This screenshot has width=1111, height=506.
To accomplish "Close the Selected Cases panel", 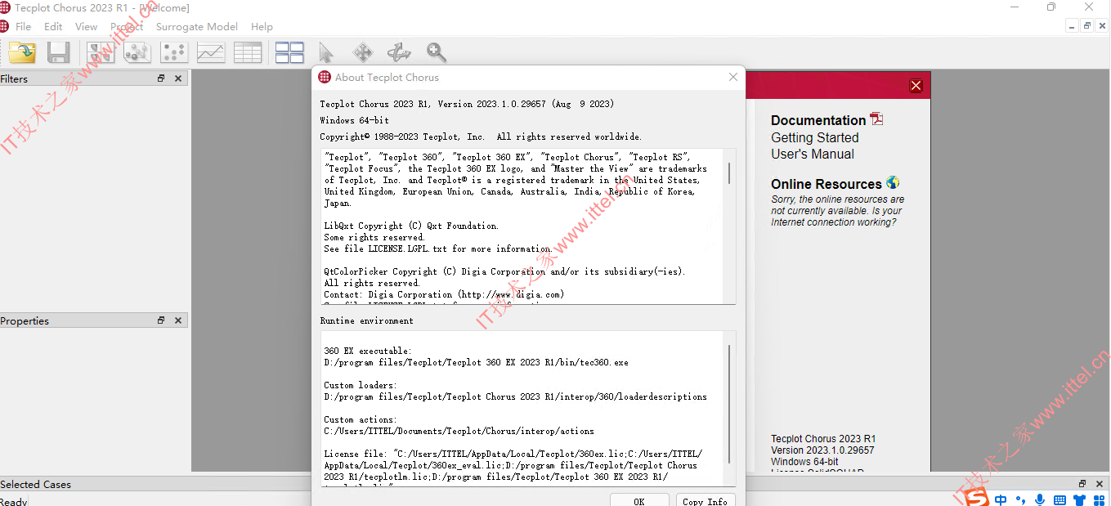I will (x=1100, y=484).
